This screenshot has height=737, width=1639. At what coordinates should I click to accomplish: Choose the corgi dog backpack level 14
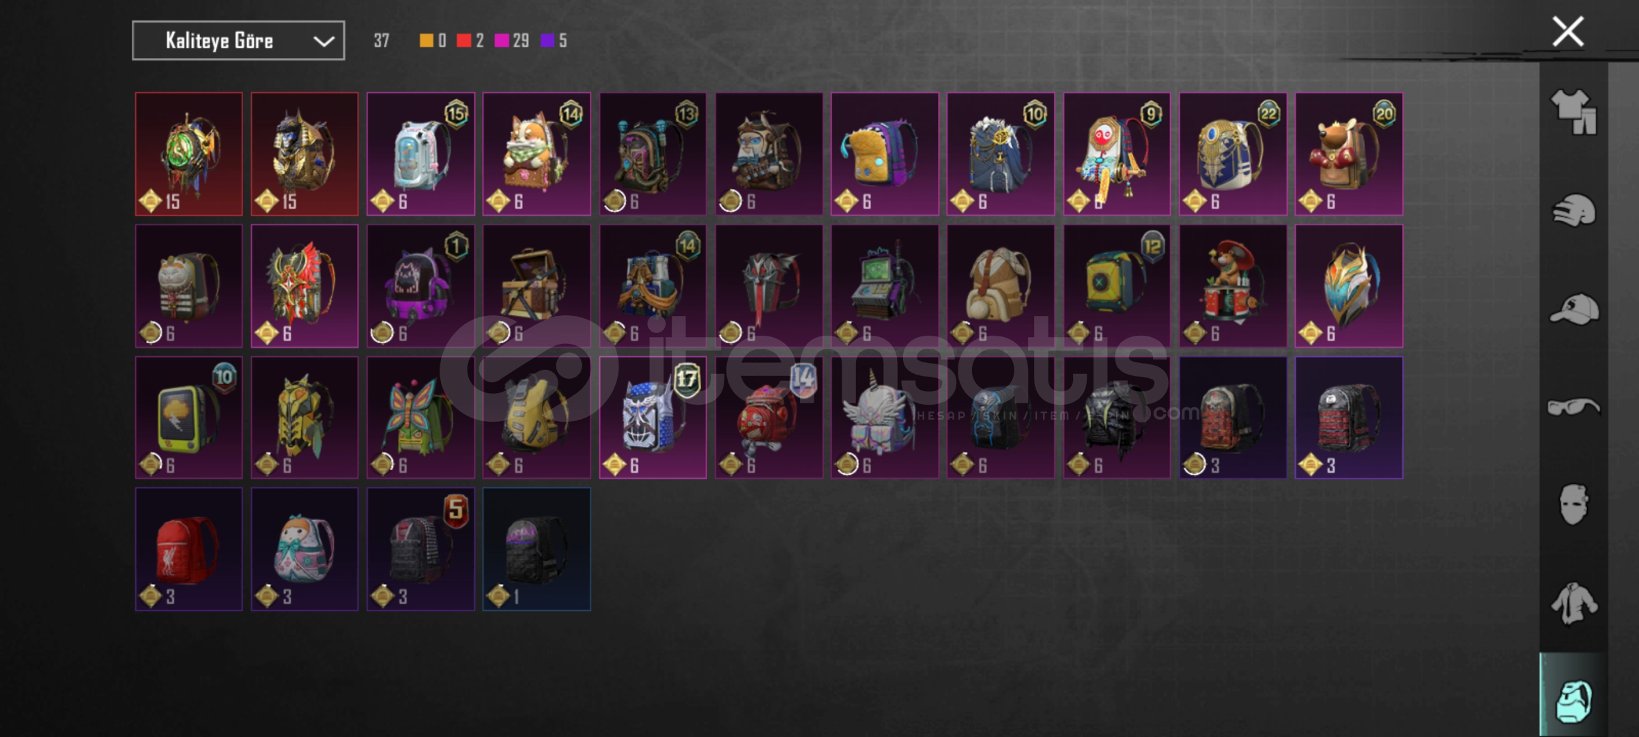point(537,154)
